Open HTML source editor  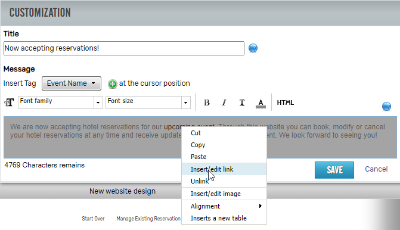click(x=285, y=102)
